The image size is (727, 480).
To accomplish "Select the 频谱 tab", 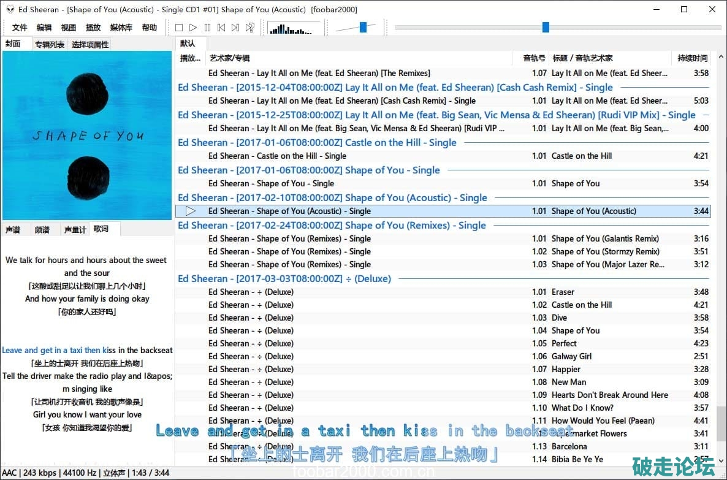I will pos(42,229).
